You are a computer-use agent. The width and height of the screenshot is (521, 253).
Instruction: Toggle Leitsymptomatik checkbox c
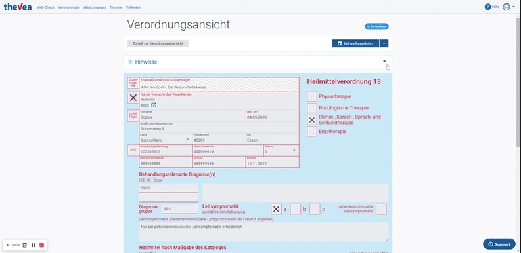(315, 209)
